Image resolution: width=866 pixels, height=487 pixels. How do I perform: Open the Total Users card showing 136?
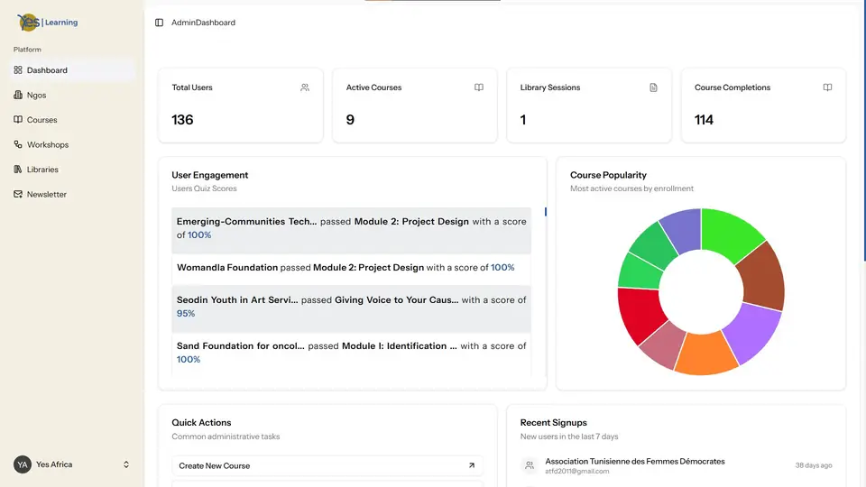point(241,105)
